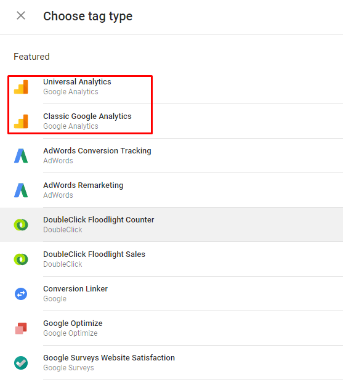Pick the AdWords Remarketing tag type
Viewport: 343px width, 382px height.
[x=171, y=190]
